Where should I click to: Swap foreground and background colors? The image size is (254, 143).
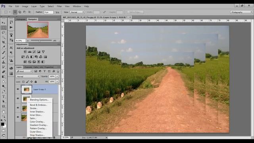pos(5,120)
